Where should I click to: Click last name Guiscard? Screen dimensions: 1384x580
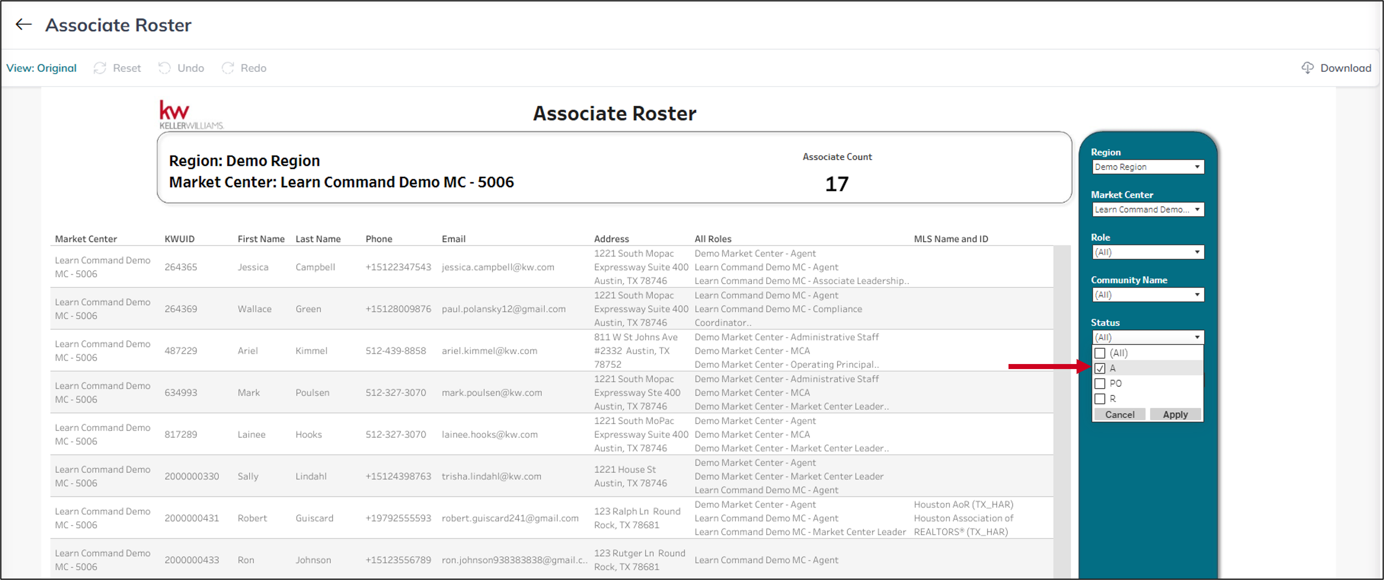click(314, 518)
